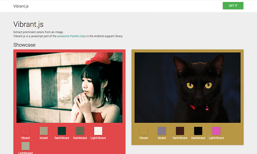Click the Showcase section heading
This screenshot has height=154, width=257.
(24, 45)
